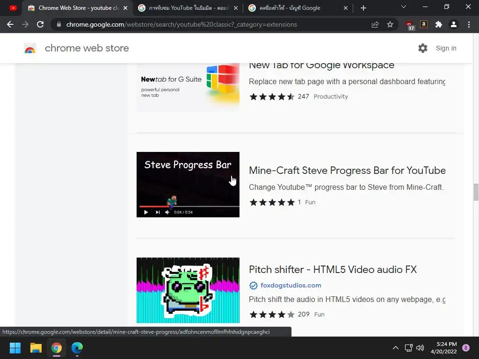This screenshot has height=359, width=479.
Task: Open the volume speaker tray icon
Action: pos(420,348)
